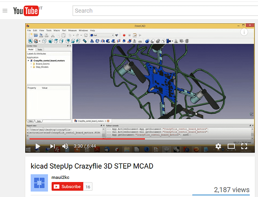
Task: Select the Crazyflie_contol_board_motors : 1 document tab
Action: tap(92, 121)
